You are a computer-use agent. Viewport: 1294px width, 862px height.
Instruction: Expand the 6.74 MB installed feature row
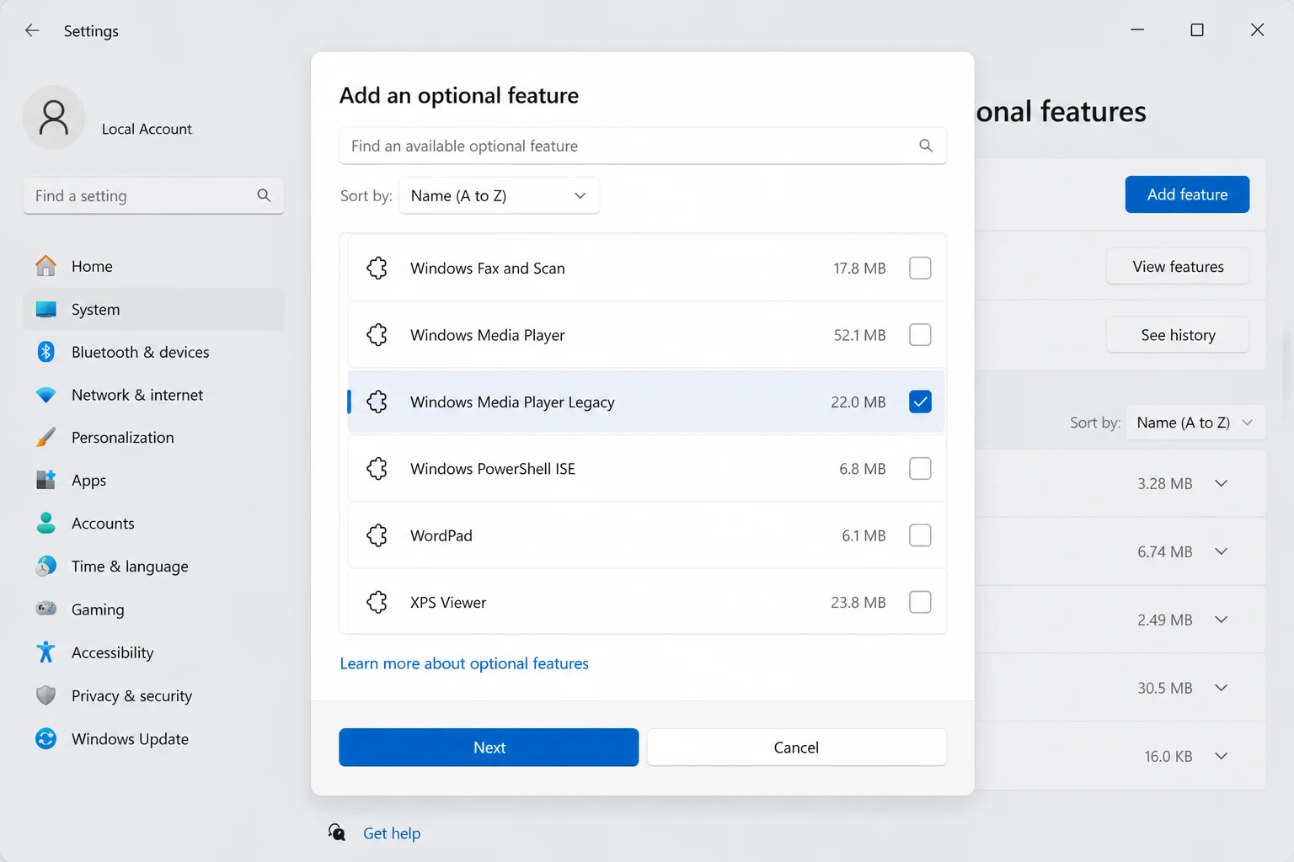coord(1222,551)
